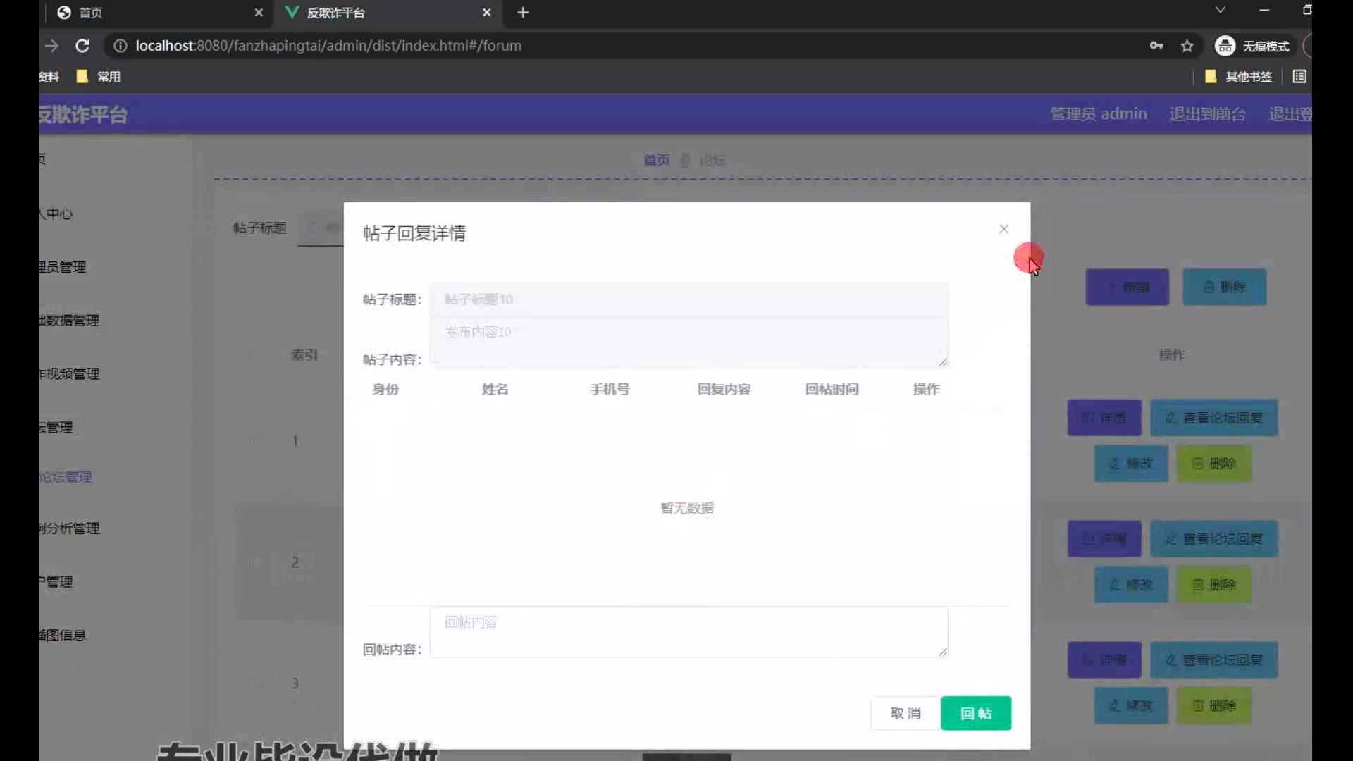Close the 帖子回复详情 dialog with the X
This screenshot has height=761, width=1353.
coord(1003,229)
